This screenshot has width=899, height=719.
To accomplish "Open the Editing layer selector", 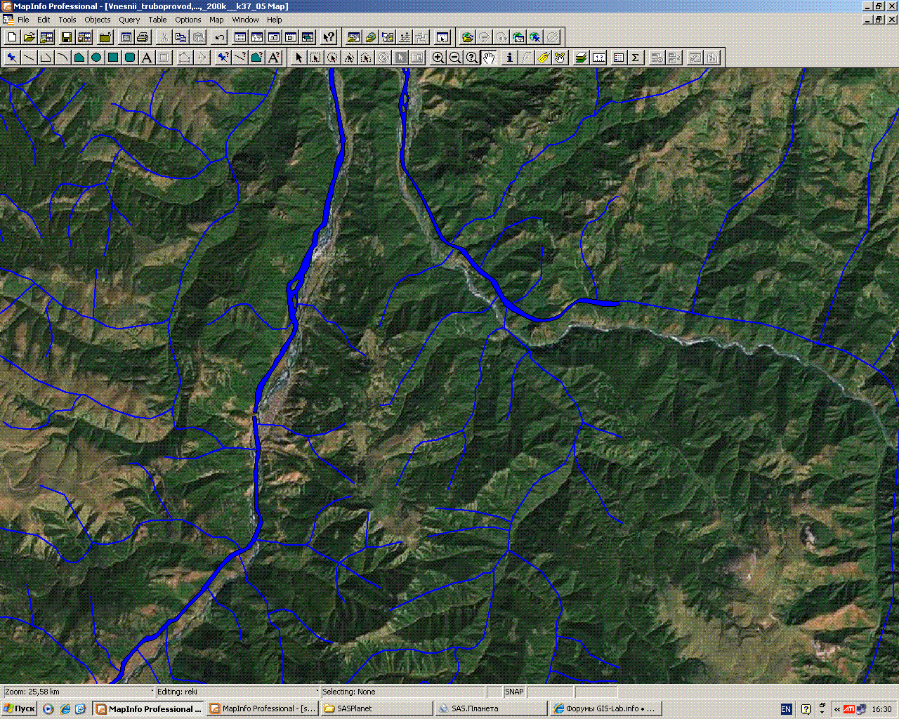I will point(236,692).
